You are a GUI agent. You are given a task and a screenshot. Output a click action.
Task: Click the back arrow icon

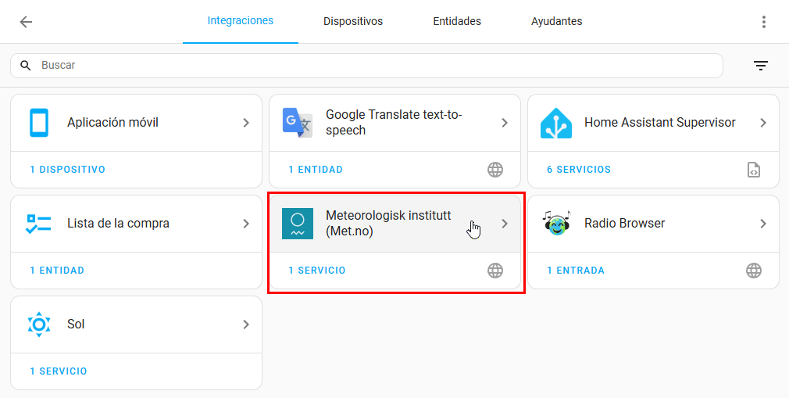(x=26, y=22)
